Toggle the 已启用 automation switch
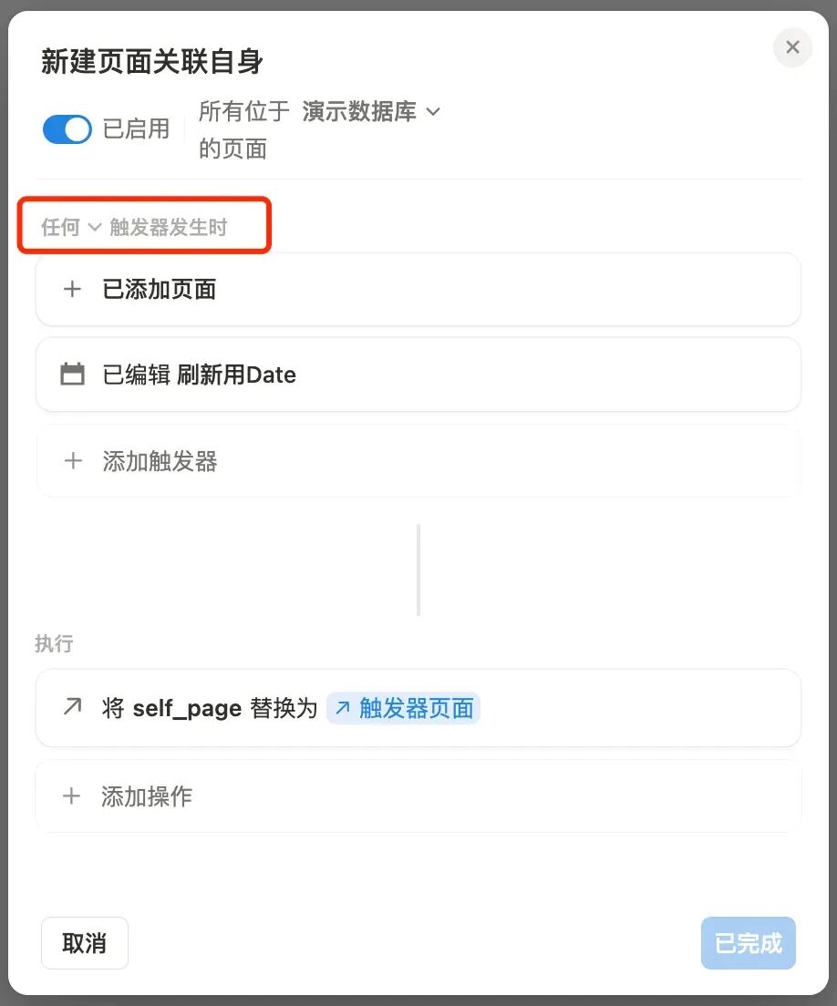This screenshot has height=1006, width=837. (67, 129)
